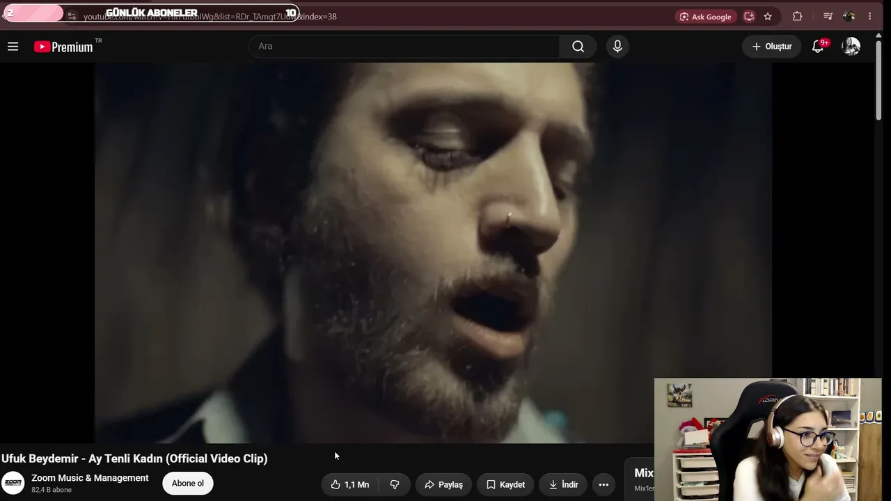Dislike the video with thumbs down
Viewport: 891px width, 501px height.
click(395, 484)
